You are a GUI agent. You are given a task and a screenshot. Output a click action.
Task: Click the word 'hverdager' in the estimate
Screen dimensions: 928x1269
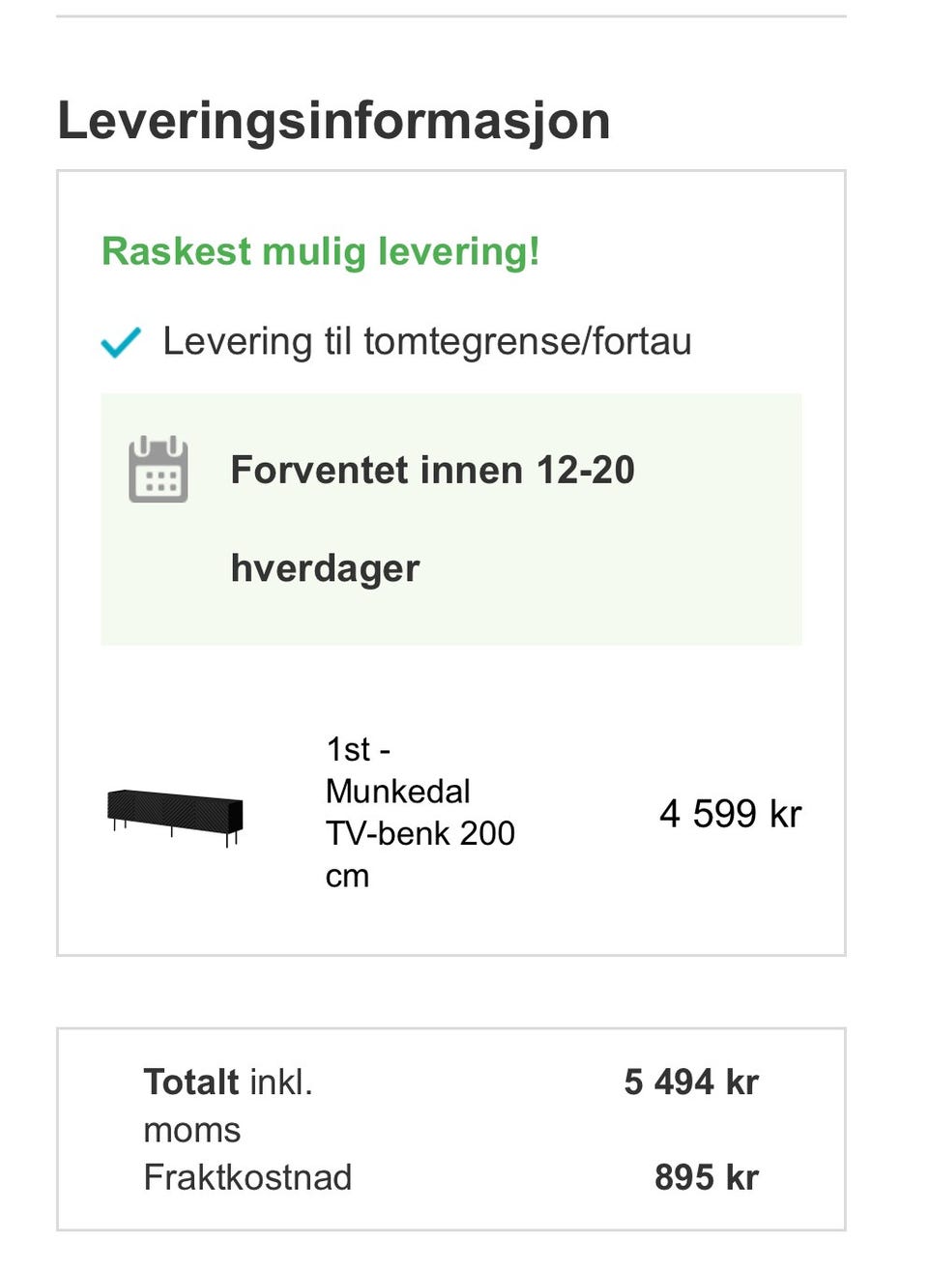point(325,568)
